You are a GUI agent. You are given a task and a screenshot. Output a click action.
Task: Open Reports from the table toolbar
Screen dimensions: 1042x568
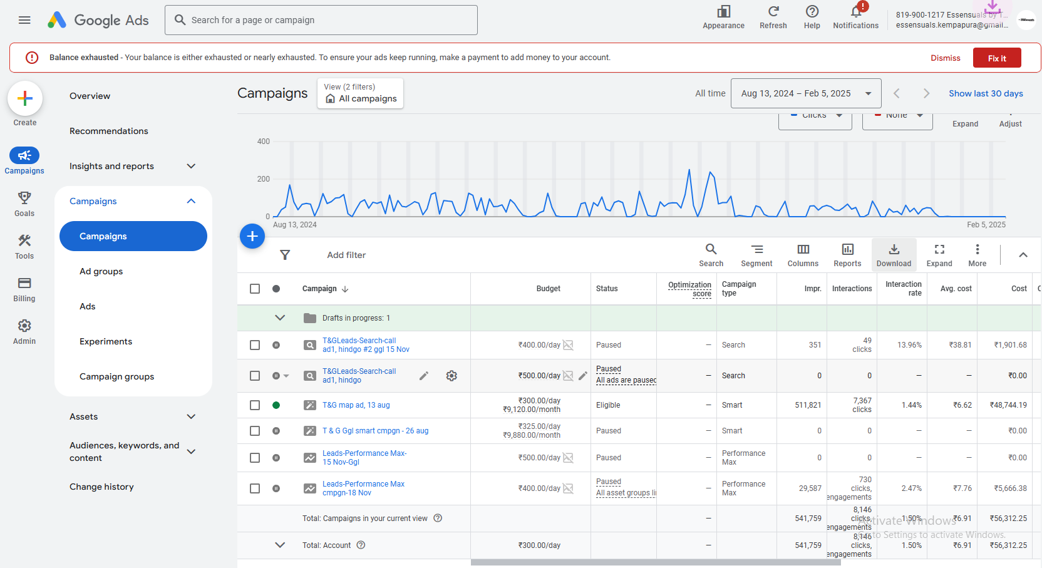pyautogui.click(x=847, y=255)
